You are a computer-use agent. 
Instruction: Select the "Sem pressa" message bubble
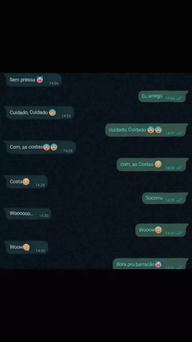(x=33, y=80)
